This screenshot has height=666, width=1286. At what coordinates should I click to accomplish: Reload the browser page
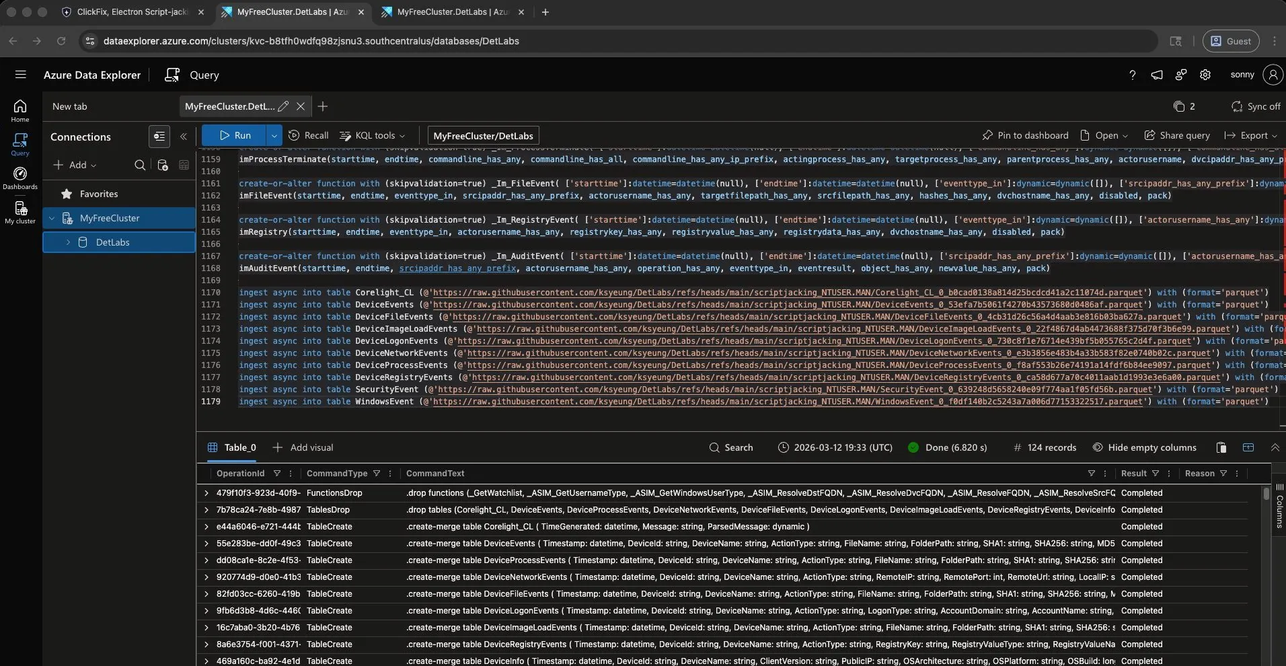click(x=61, y=41)
